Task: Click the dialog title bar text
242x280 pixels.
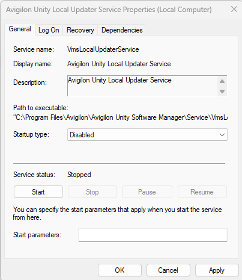Action: (109, 10)
